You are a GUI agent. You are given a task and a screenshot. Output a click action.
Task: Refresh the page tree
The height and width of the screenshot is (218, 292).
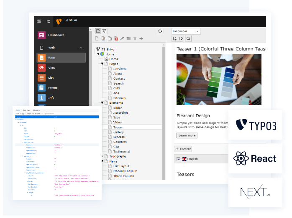click(160, 31)
